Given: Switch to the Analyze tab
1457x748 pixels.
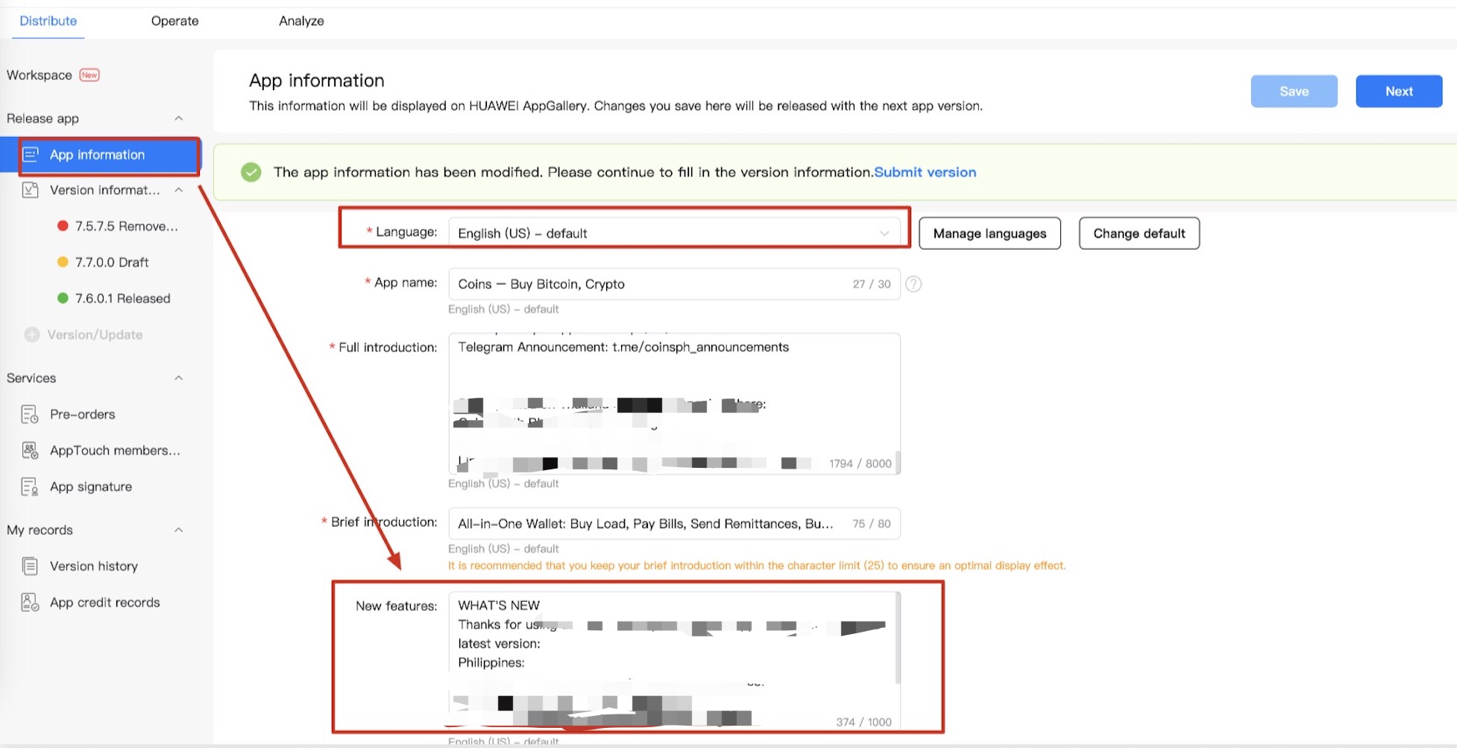Looking at the screenshot, I should point(301,21).
